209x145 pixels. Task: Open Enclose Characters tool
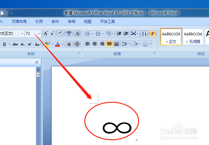pos(77,44)
